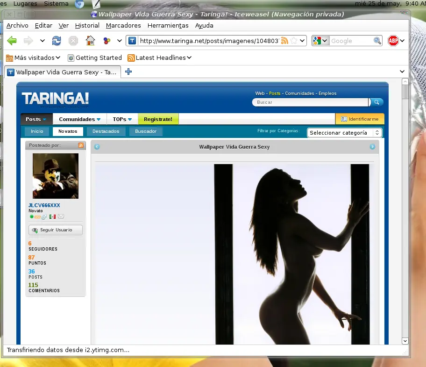Click the Taringa search magnifier button
Image resolution: width=426 pixels, height=367 pixels.
click(x=376, y=102)
